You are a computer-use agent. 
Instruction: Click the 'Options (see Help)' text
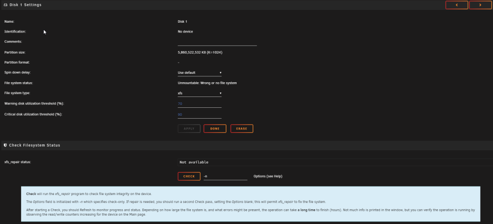tap(268, 176)
